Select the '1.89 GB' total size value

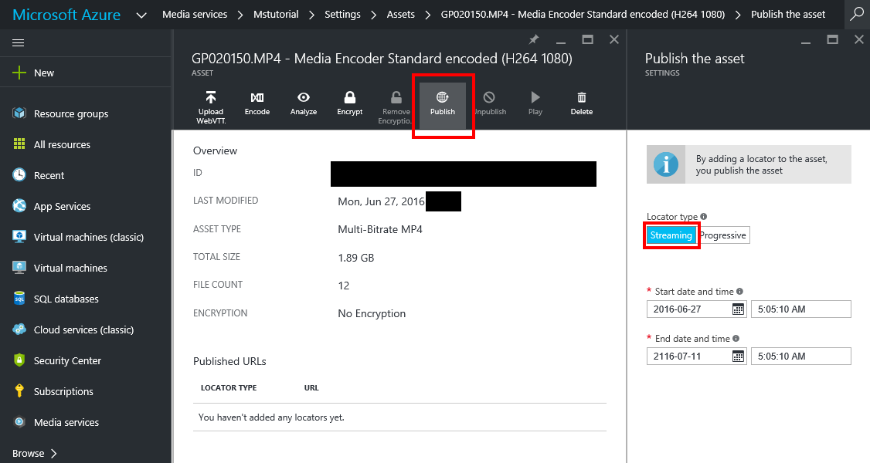(x=355, y=258)
